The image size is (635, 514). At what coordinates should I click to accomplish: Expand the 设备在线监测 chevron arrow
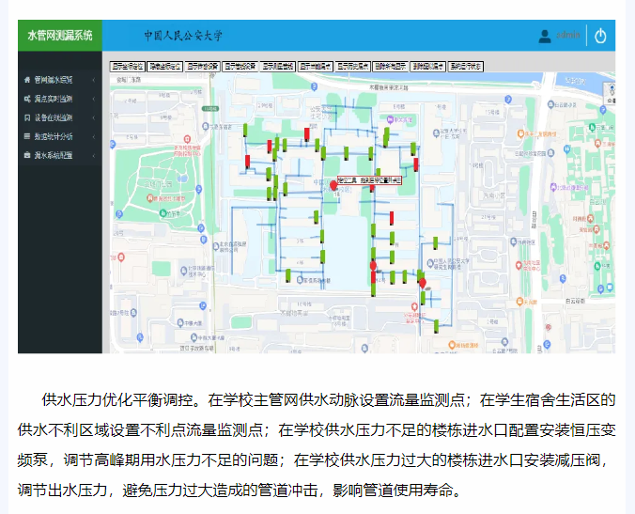tap(94, 117)
